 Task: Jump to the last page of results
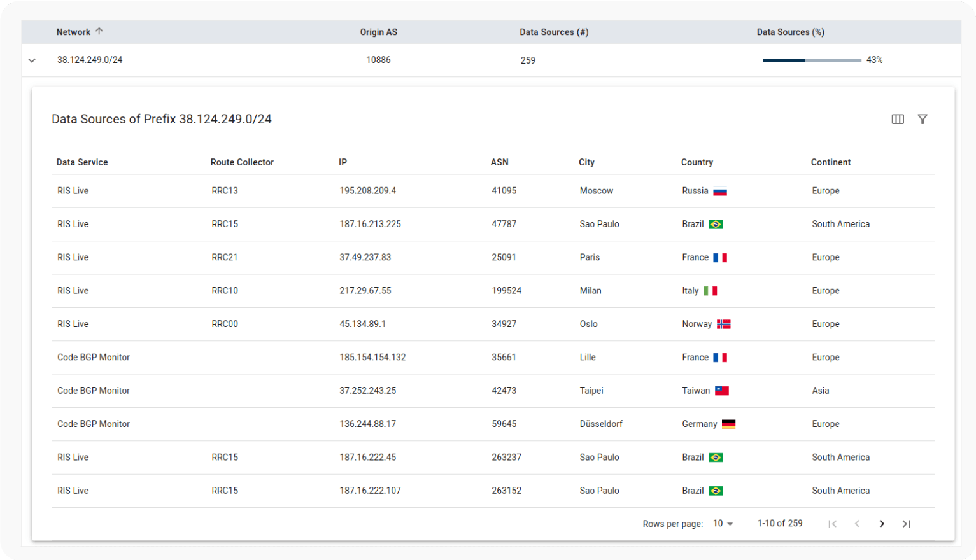[x=907, y=524]
